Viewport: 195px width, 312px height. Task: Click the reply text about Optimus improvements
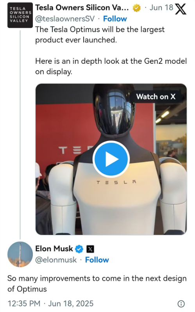pyautogui.click(x=97, y=283)
